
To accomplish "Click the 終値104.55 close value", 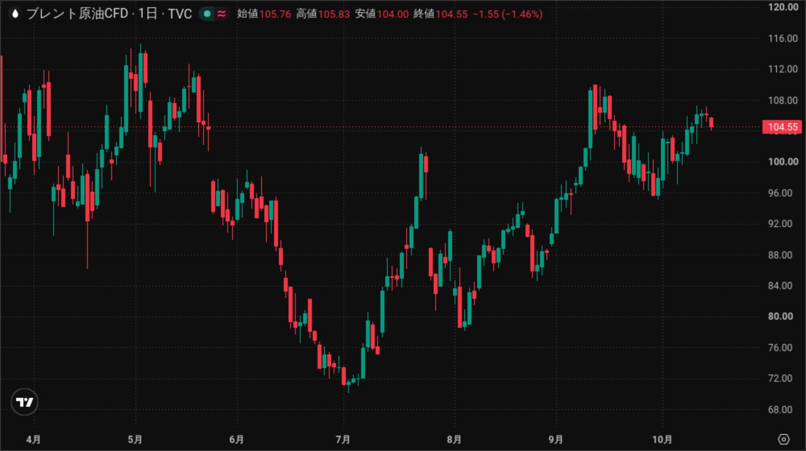I will 440,14.
